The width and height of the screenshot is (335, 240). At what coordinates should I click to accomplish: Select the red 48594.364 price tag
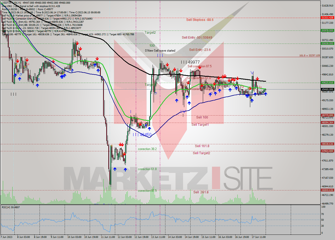[327, 122]
